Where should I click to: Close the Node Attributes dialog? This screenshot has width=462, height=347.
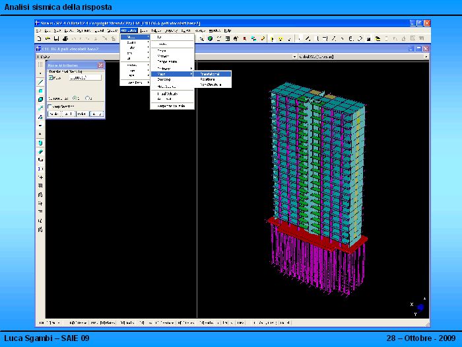coord(100,65)
